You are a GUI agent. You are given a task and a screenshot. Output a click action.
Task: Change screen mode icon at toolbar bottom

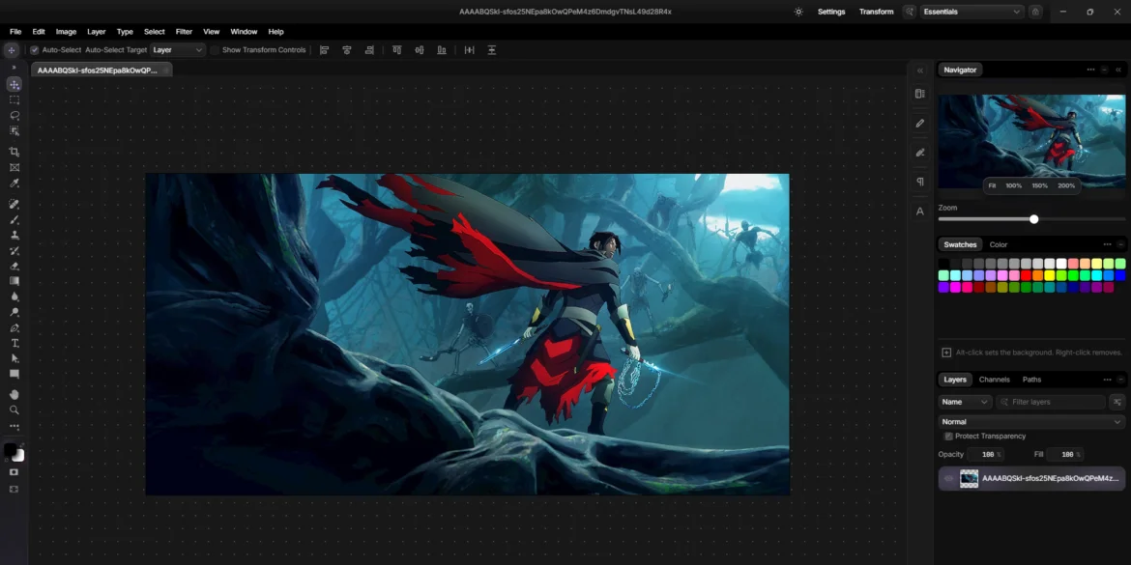pos(14,489)
